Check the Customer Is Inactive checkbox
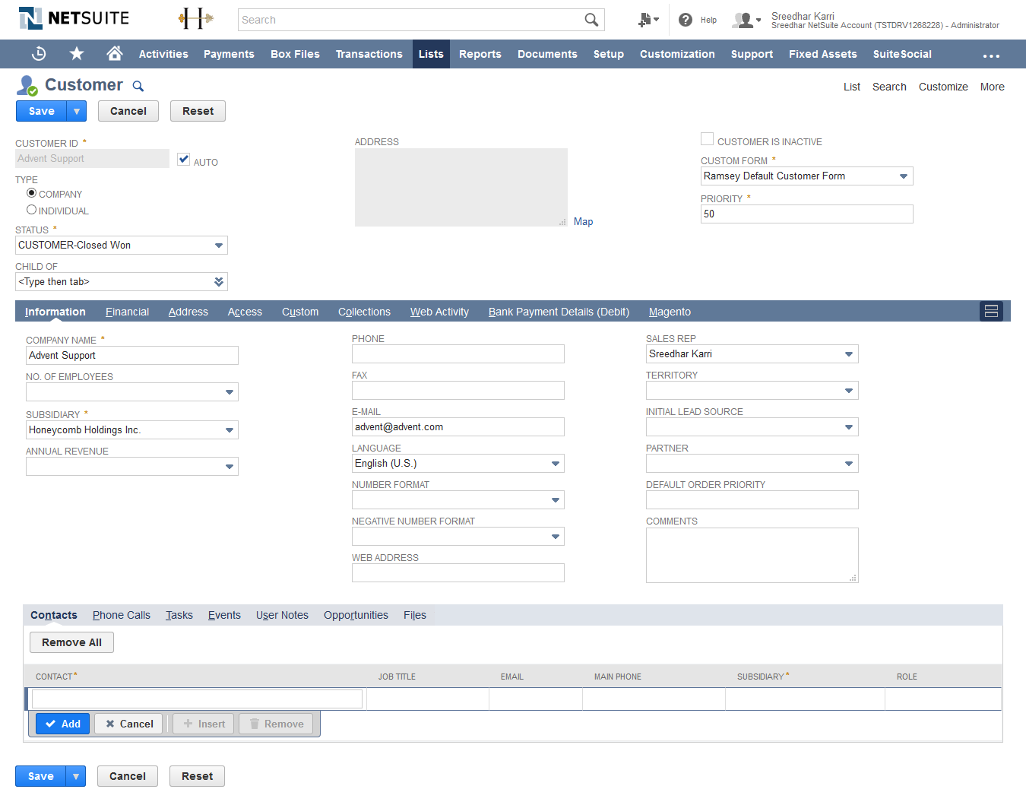Viewport: 1026px width, 805px height. click(x=707, y=139)
